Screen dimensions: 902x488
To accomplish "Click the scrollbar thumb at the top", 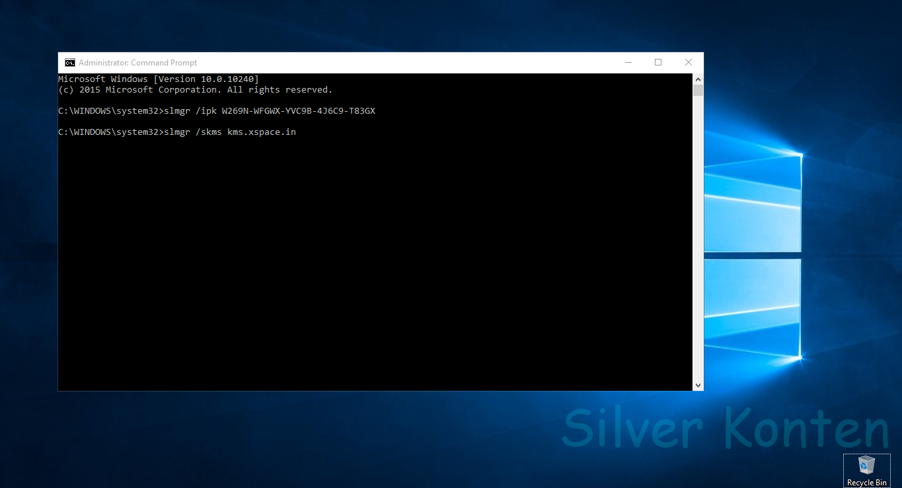I will click(x=698, y=89).
